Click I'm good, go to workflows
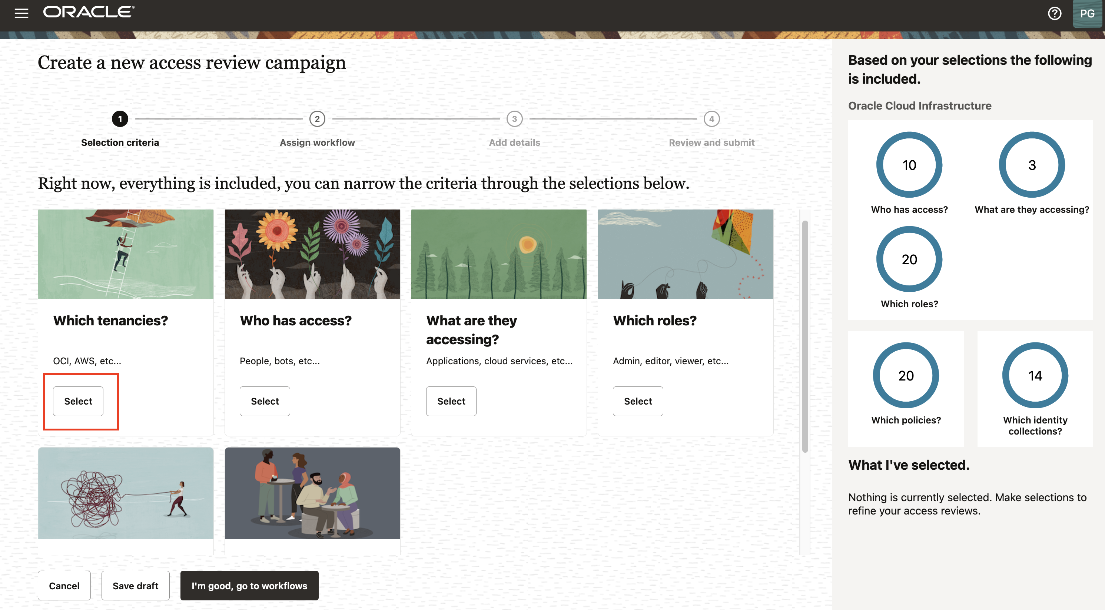This screenshot has height=610, width=1105. 249,585
